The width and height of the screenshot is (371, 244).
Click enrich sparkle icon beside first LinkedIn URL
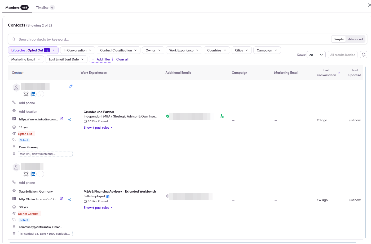tap(69, 120)
